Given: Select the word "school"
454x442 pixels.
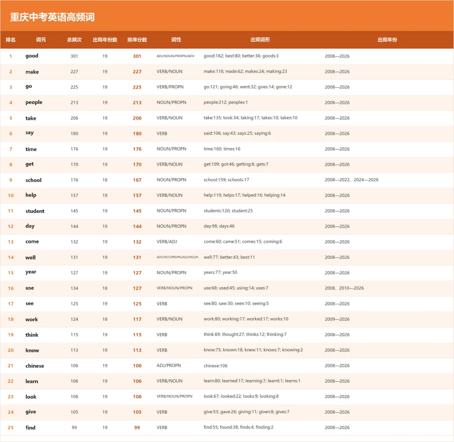Looking at the screenshot, I should pos(34,180).
